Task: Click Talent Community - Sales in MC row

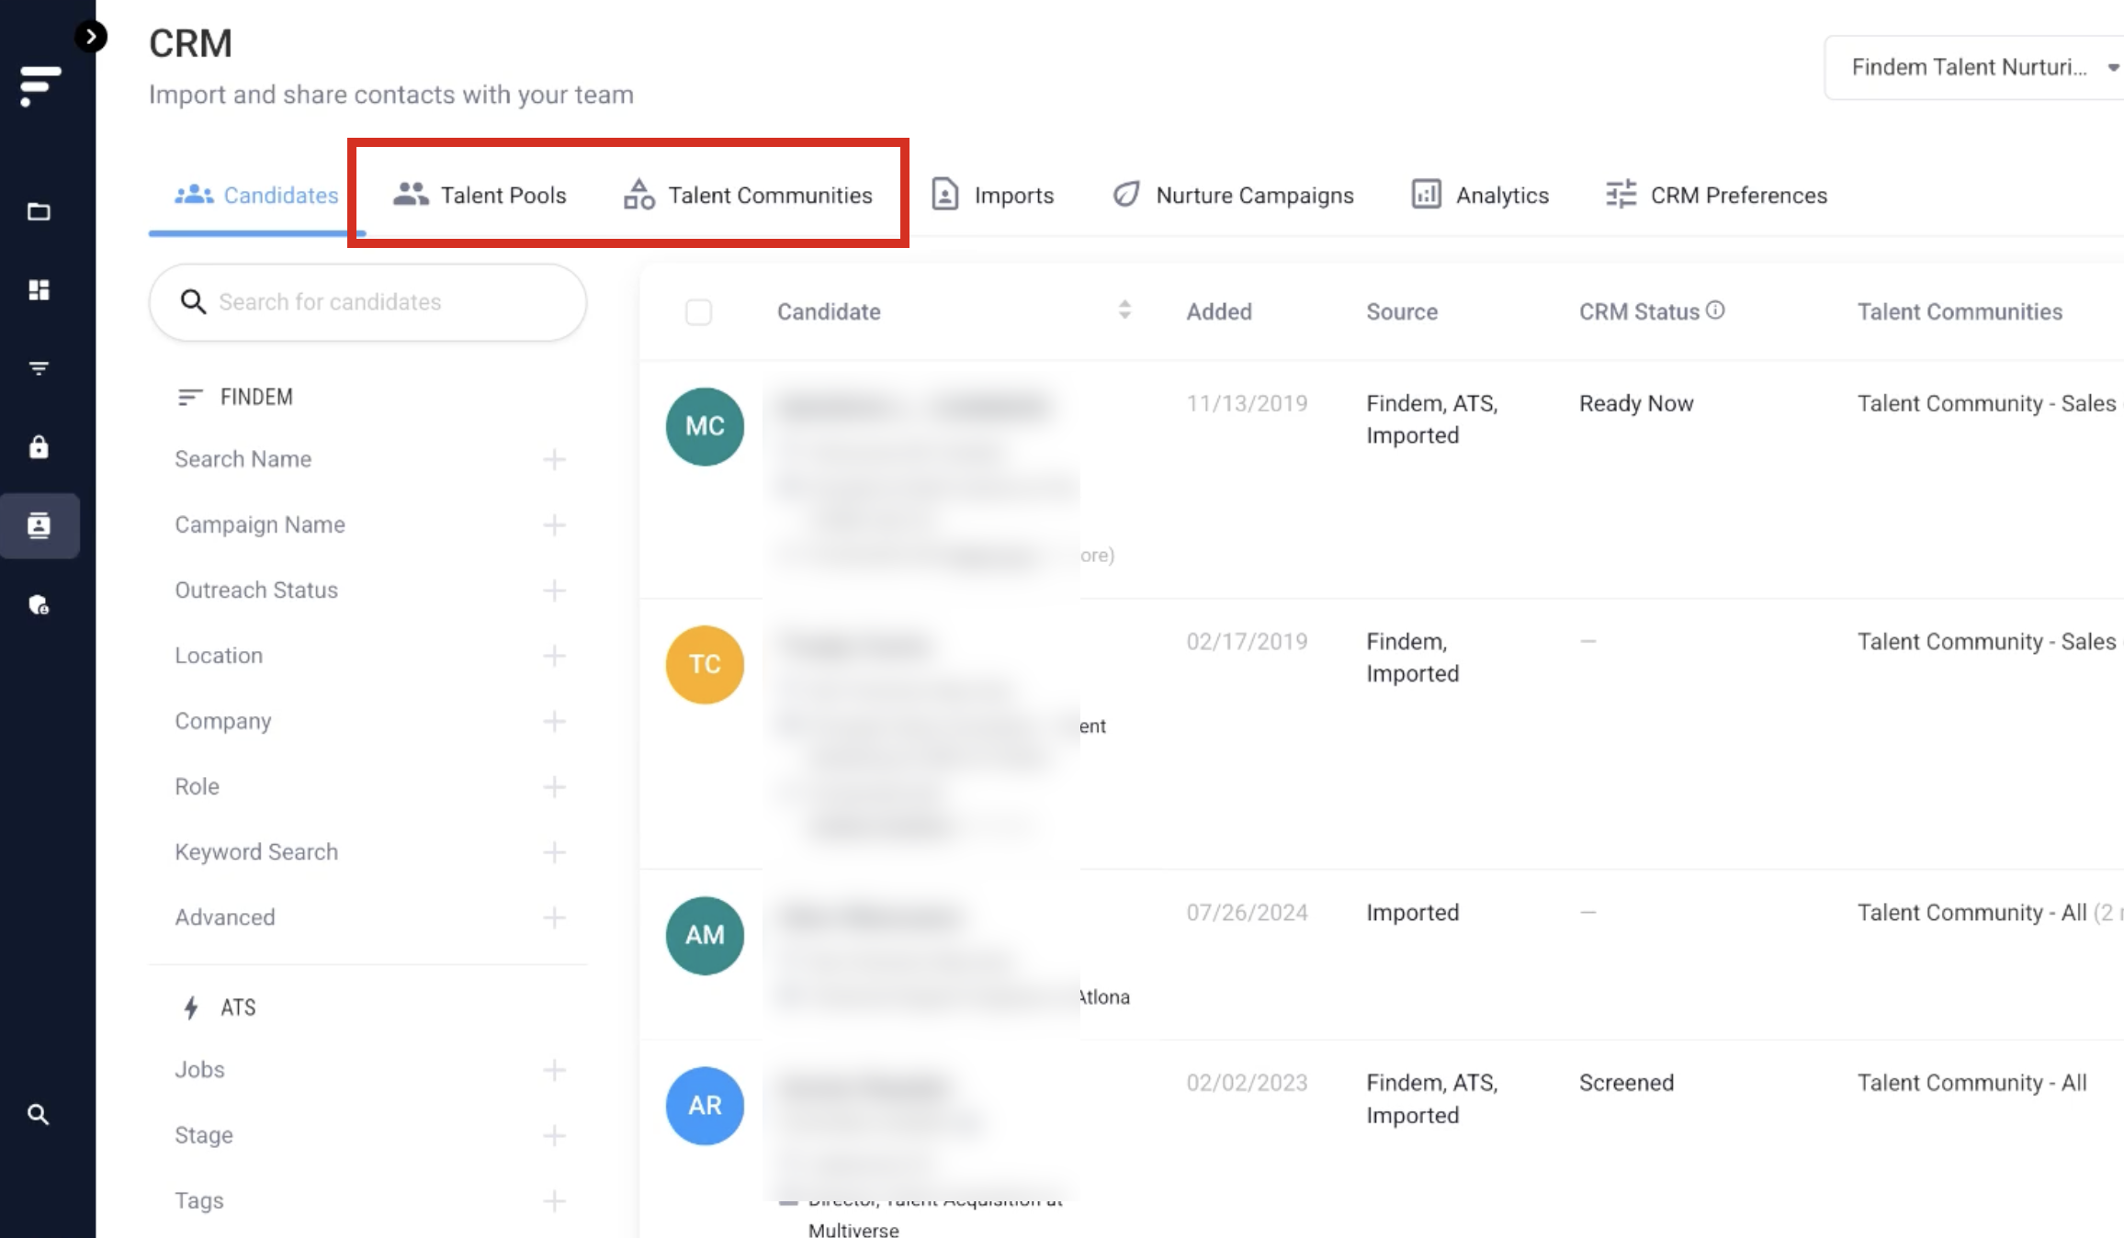Action: pos(1987,403)
